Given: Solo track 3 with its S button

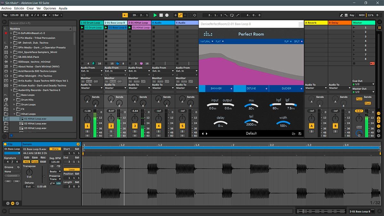Looking at the screenshot, I should click(135, 131).
